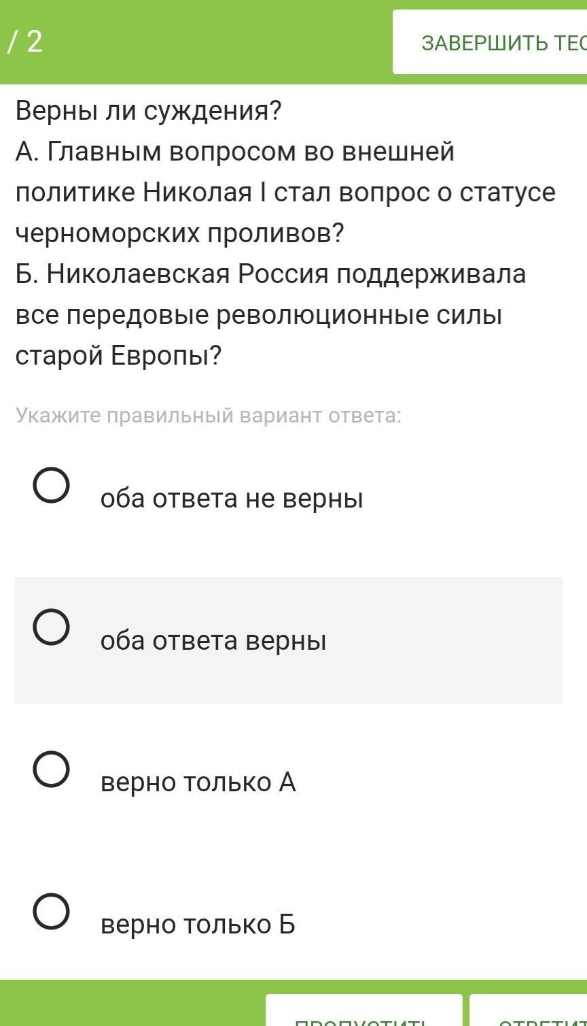This screenshot has width=587, height=1026.
Task: Click the green bottom bar's empty area
Action: point(129,1004)
